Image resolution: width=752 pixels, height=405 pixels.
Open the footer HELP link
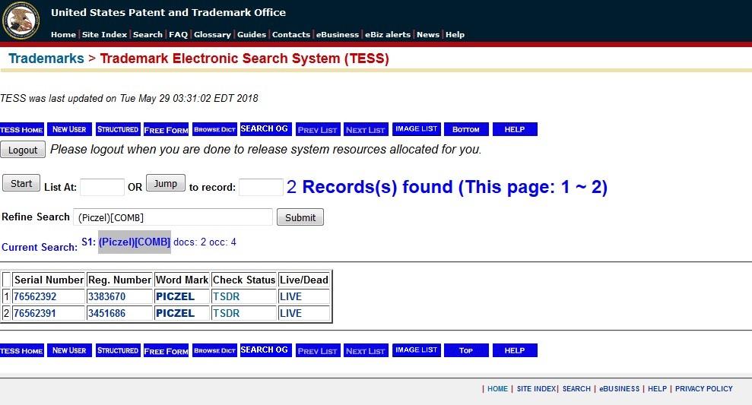click(657, 389)
